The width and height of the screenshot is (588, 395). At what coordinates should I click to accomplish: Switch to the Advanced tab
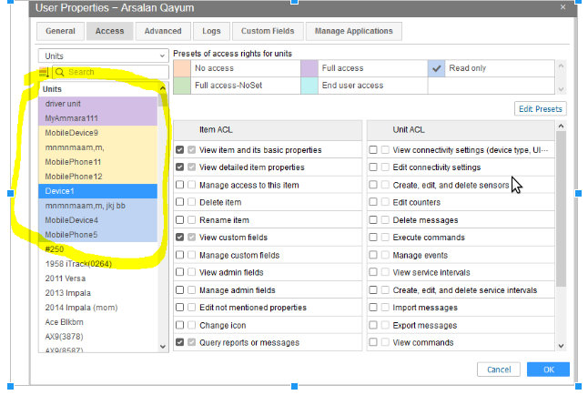[162, 31]
